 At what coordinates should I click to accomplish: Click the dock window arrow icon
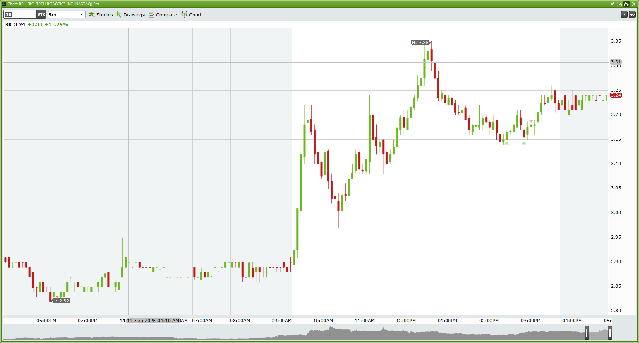click(x=619, y=4)
